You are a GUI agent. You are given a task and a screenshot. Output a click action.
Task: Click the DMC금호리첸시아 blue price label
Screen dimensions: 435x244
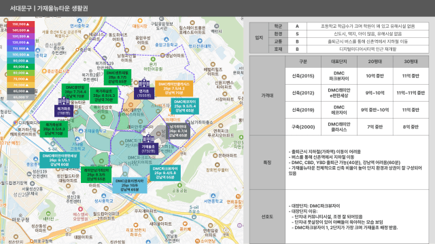(x=130, y=185)
